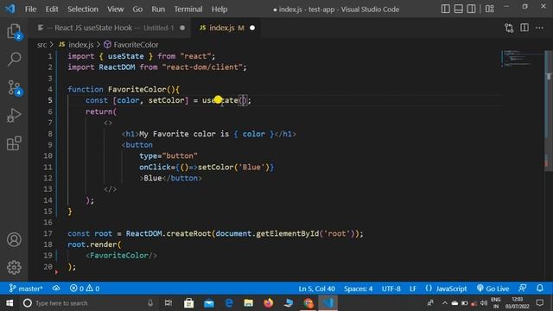This screenshot has height=311, width=553.
Task: Open the View menu
Action: coord(115,10)
